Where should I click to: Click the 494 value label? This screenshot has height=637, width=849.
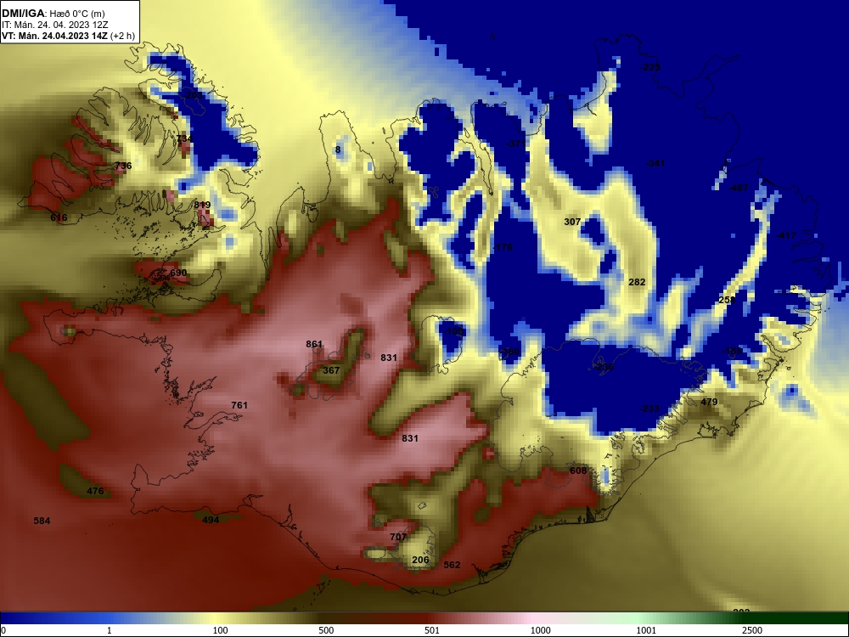tap(211, 520)
